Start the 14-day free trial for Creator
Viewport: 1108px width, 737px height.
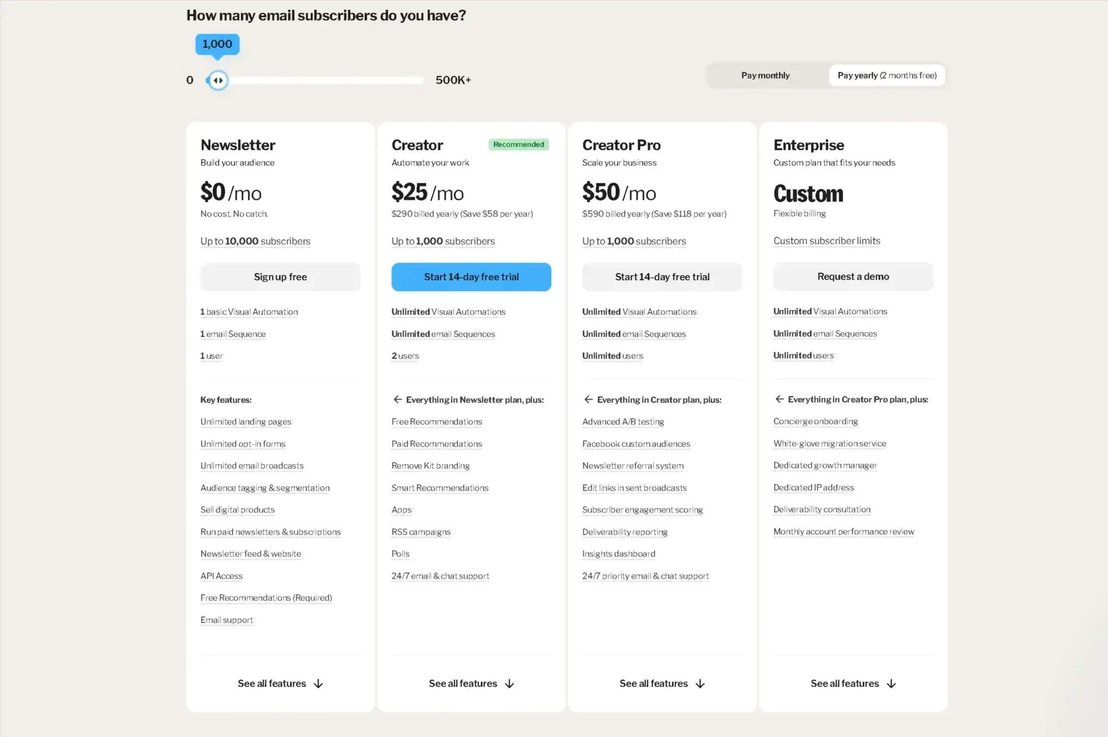click(471, 277)
